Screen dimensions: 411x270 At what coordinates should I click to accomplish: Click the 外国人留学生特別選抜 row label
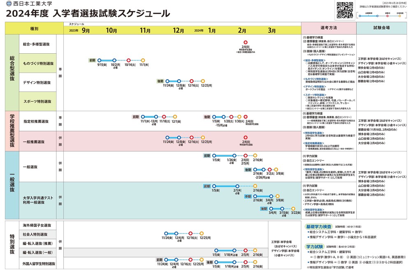click(x=39, y=264)
